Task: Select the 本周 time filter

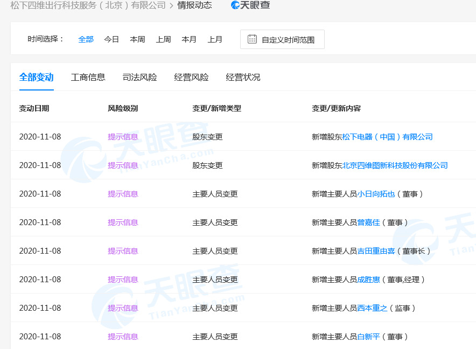Action: [x=137, y=39]
